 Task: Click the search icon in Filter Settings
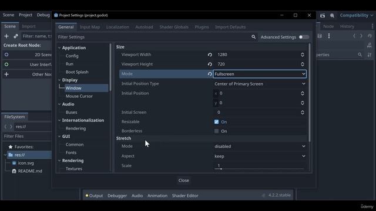pos(253,37)
